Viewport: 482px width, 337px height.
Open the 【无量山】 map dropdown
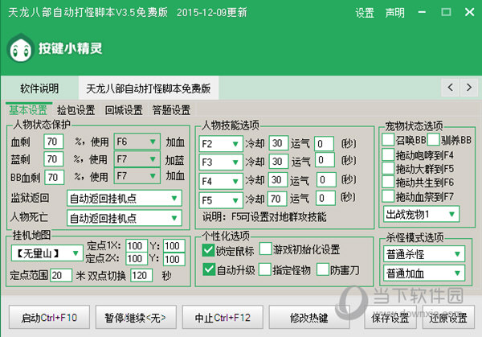[x=47, y=253]
